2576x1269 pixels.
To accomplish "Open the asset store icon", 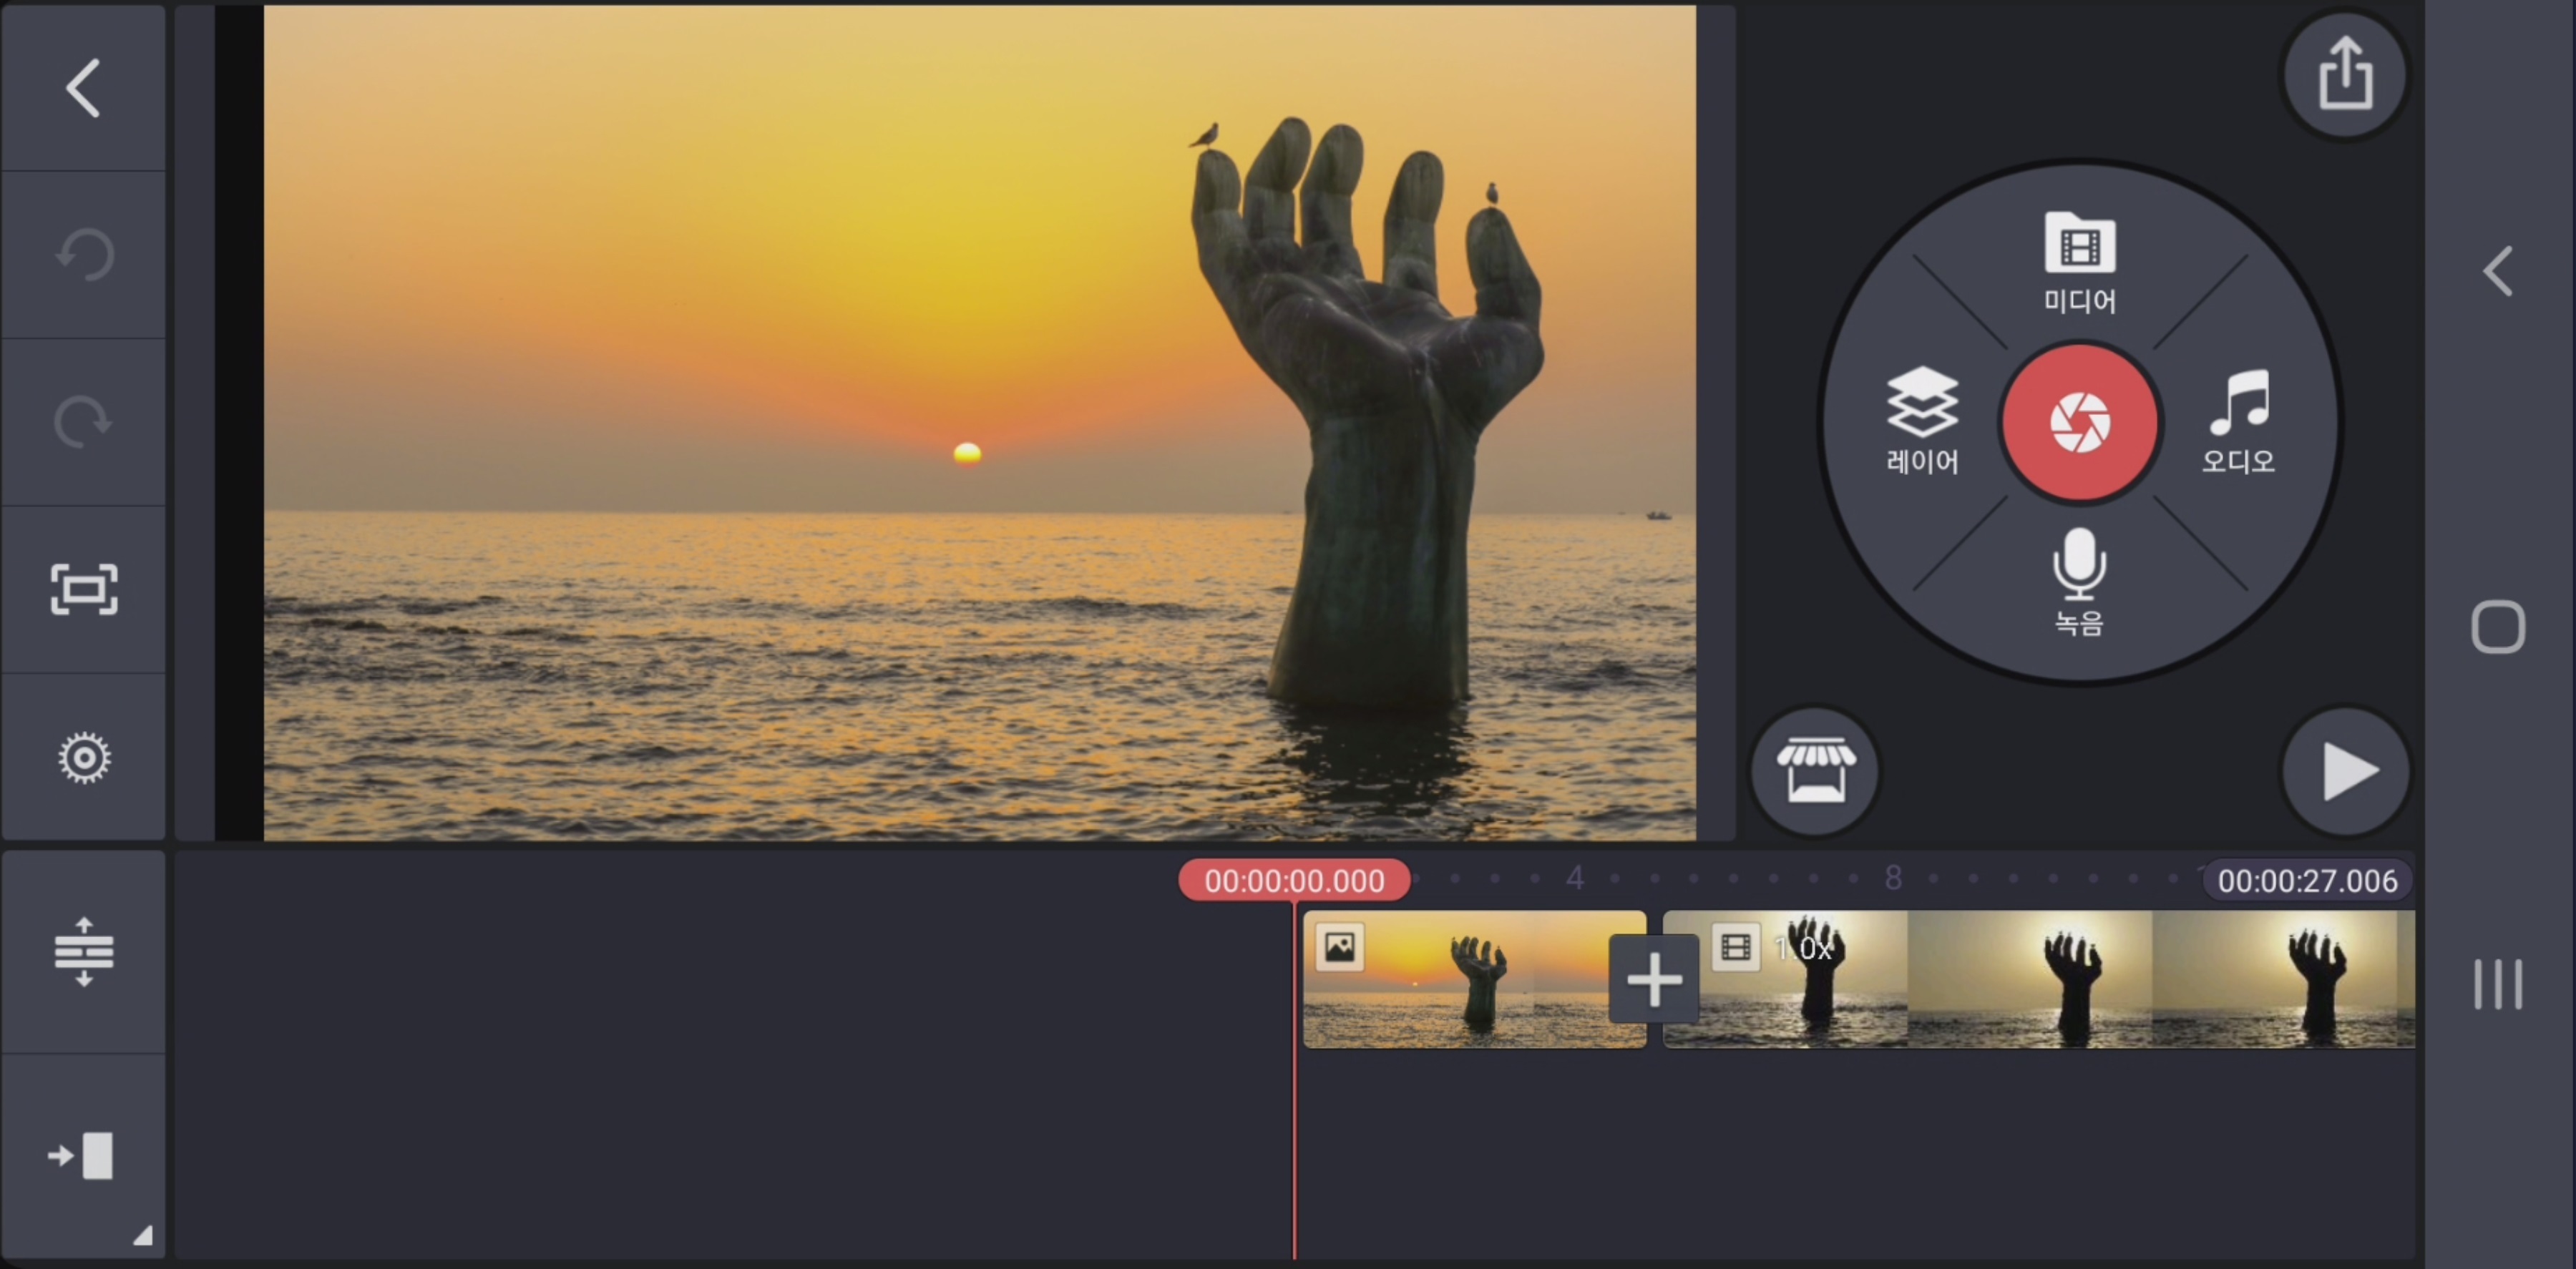I will (1815, 771).
